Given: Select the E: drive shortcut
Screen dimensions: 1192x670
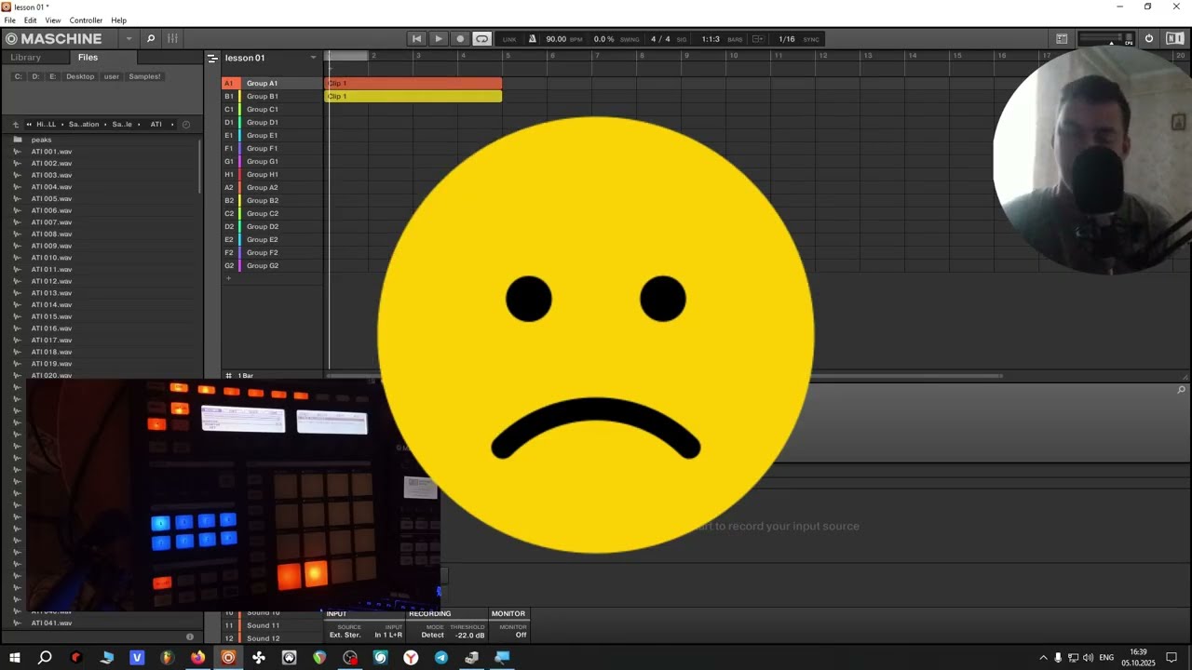Looking at the screenshot, I should [53, 76].
